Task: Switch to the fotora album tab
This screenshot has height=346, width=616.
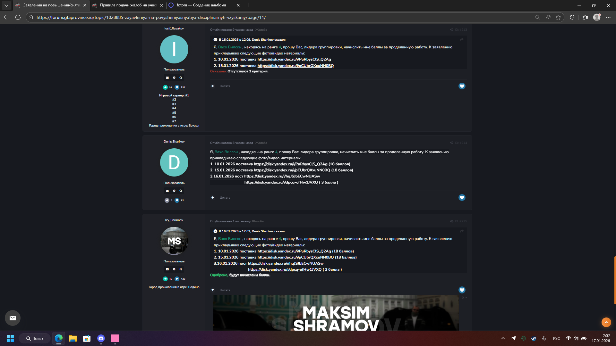Action: point(201,5)
